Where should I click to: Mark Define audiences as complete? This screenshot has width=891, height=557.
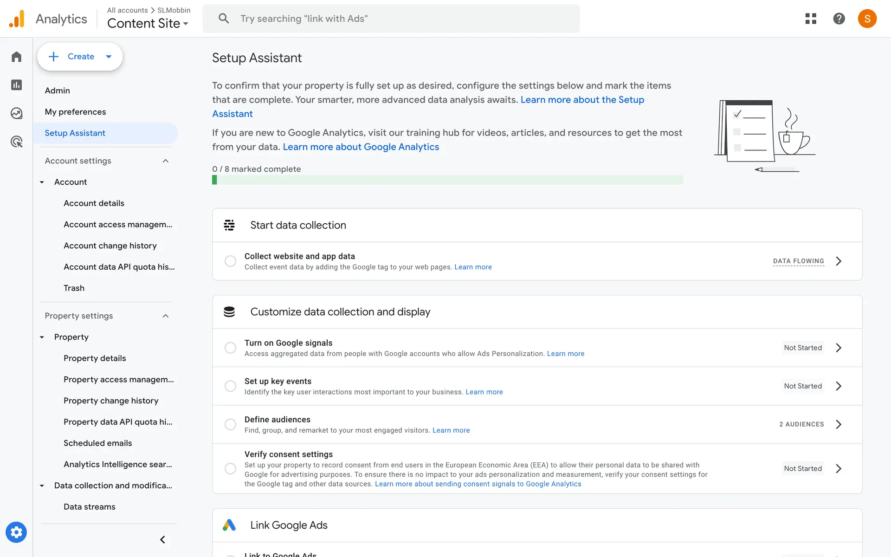click(230, 424)
